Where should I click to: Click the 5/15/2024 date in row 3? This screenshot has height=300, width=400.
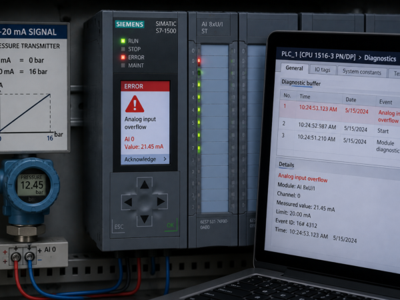(x=355, y=141)
